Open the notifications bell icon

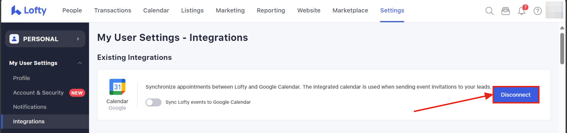coord(521,11)
